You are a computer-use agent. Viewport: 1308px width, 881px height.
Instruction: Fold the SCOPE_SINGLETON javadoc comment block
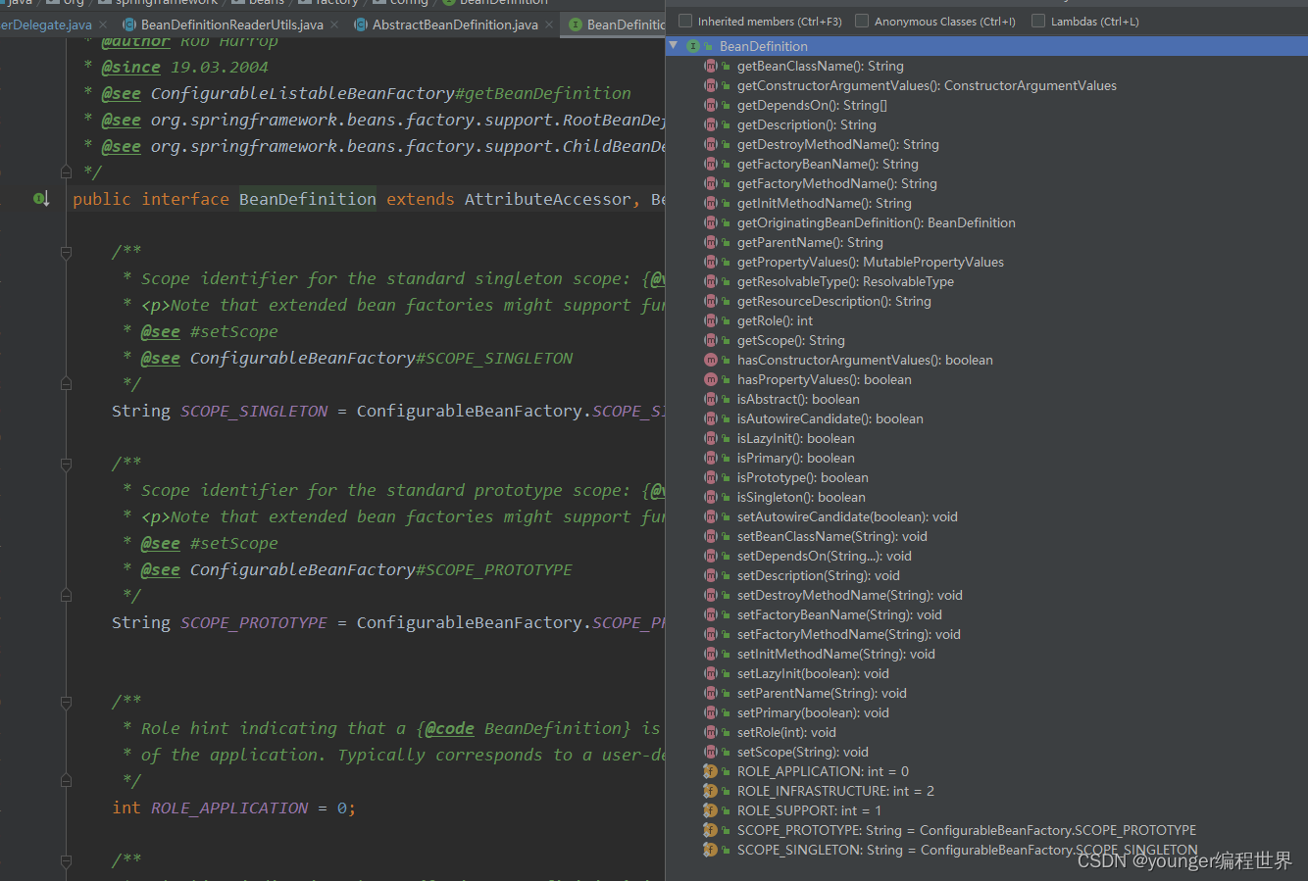[66, 253]
